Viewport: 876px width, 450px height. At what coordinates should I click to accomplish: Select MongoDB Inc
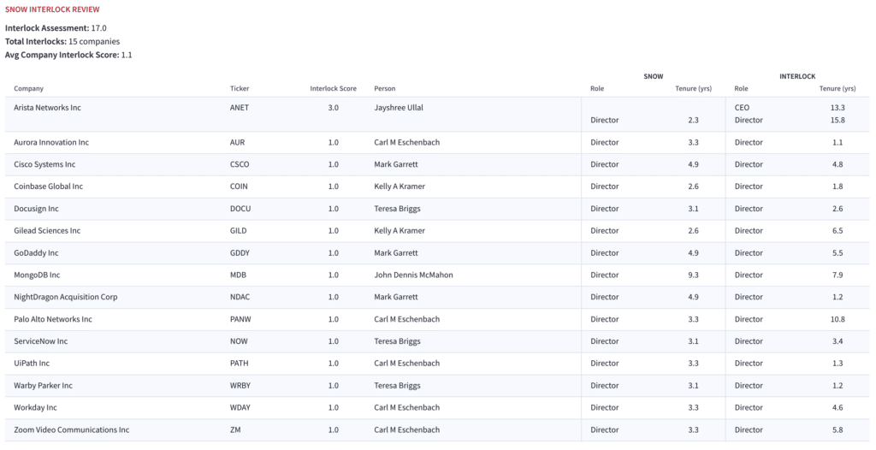pos(37,275)
